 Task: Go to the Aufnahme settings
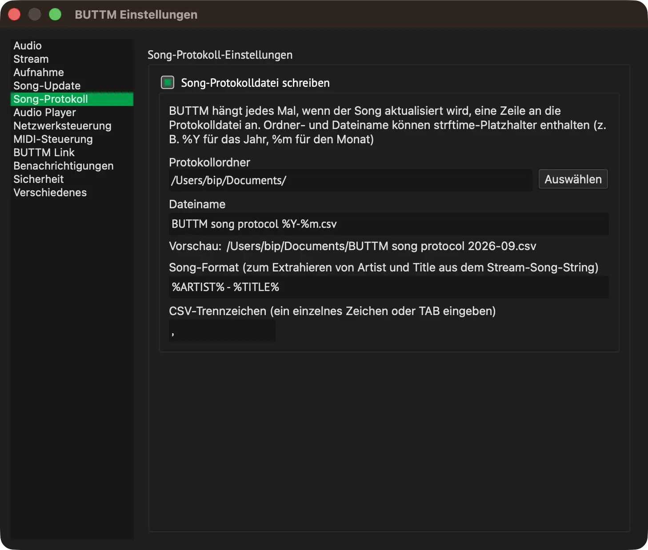click(x=72, y=73)
